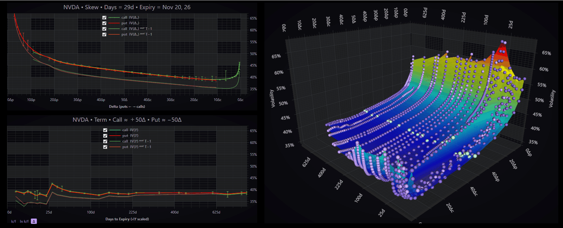Click the call IV(Δ) legend label in skew chart
The image size is (563, 228).
pyautogui.click(x=130, y=18)
